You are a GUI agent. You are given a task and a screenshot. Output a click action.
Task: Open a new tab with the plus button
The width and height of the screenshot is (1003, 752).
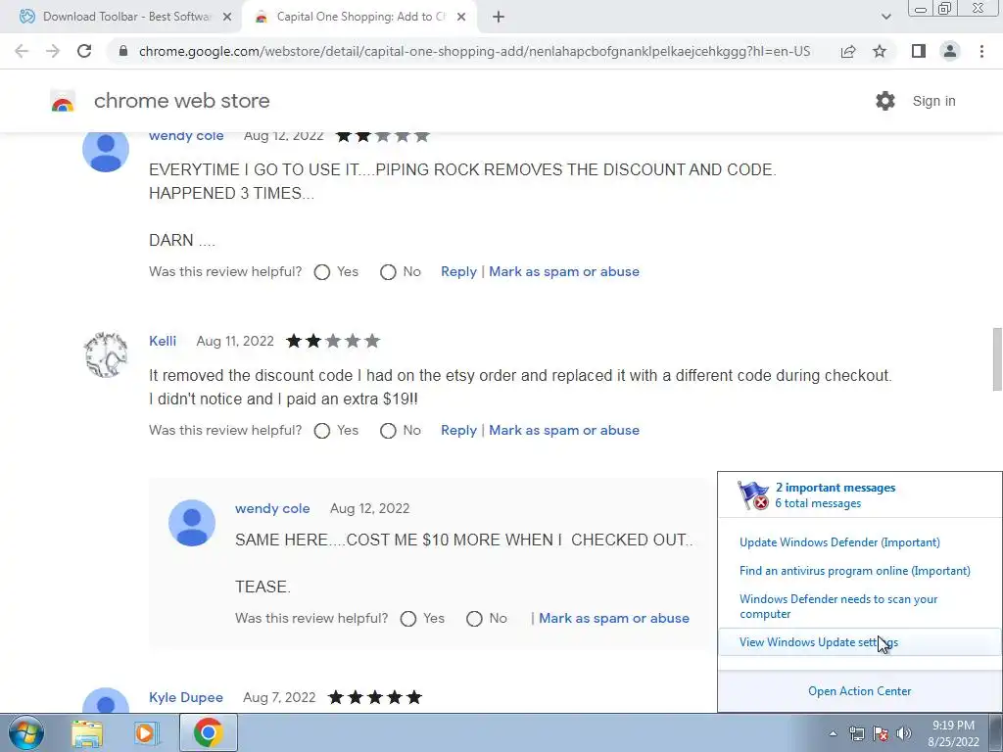point(499,17)
